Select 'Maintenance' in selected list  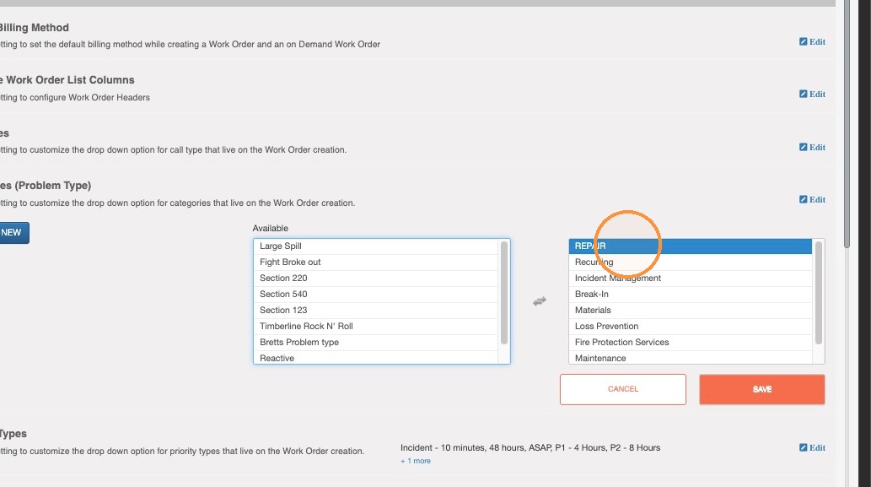point(691,358)
